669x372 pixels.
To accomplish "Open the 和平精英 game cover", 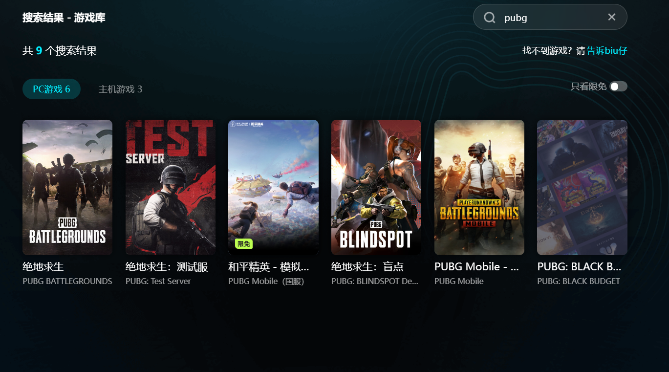I will pyautogui.click(x=273, y=187).
